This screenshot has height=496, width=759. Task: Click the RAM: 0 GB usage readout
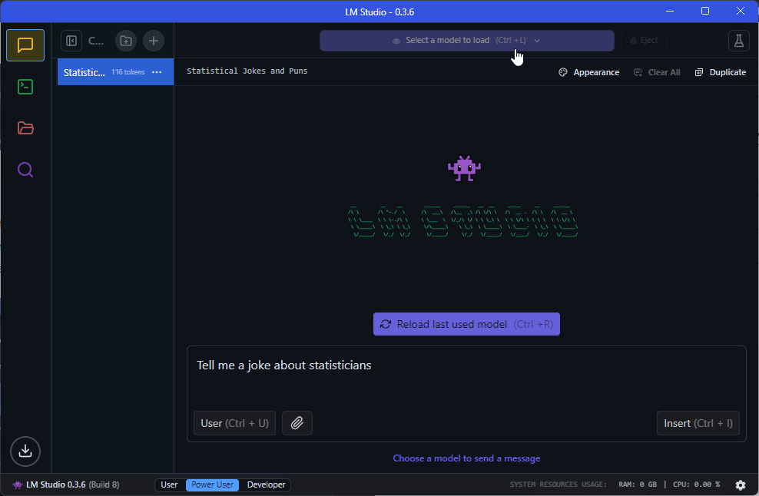click(638, 484)
